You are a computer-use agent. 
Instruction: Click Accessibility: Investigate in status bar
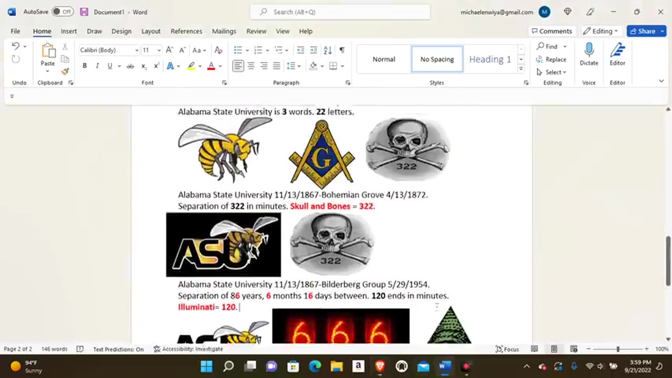click(x=188, y=349)
